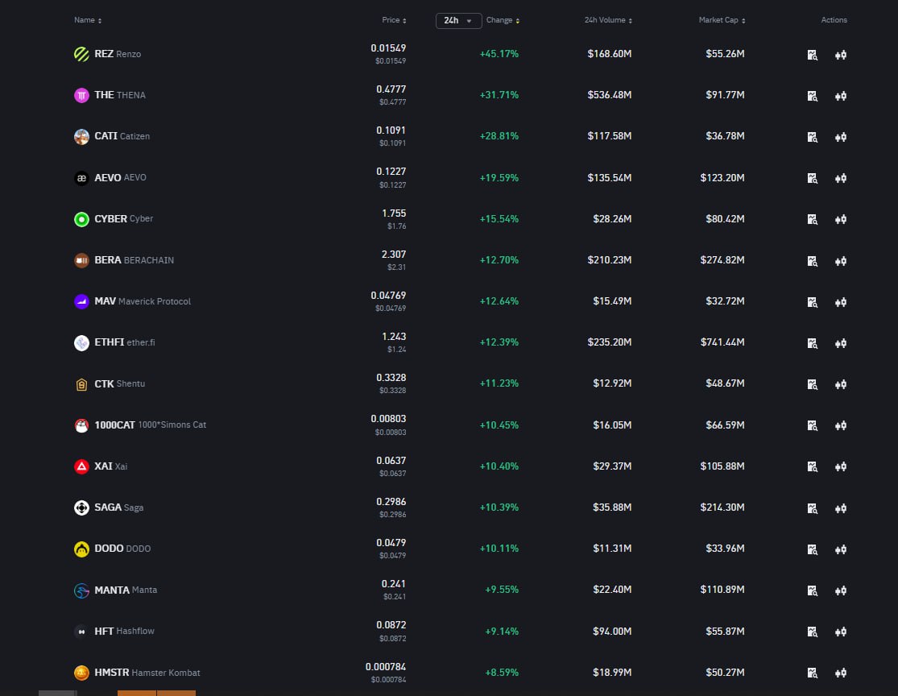Click trade icon in CYBER row
The image size is (898, 696).
click(840, 219)
